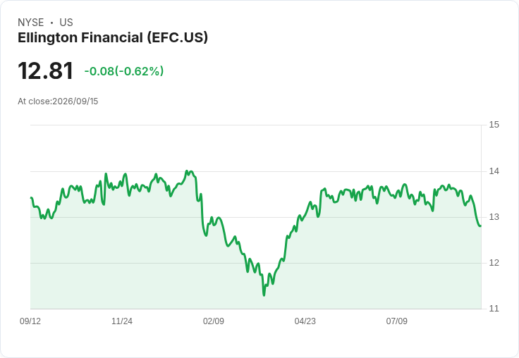Click the 04/23 date axis label
The image size is (519, 358).
coord(305,321)
